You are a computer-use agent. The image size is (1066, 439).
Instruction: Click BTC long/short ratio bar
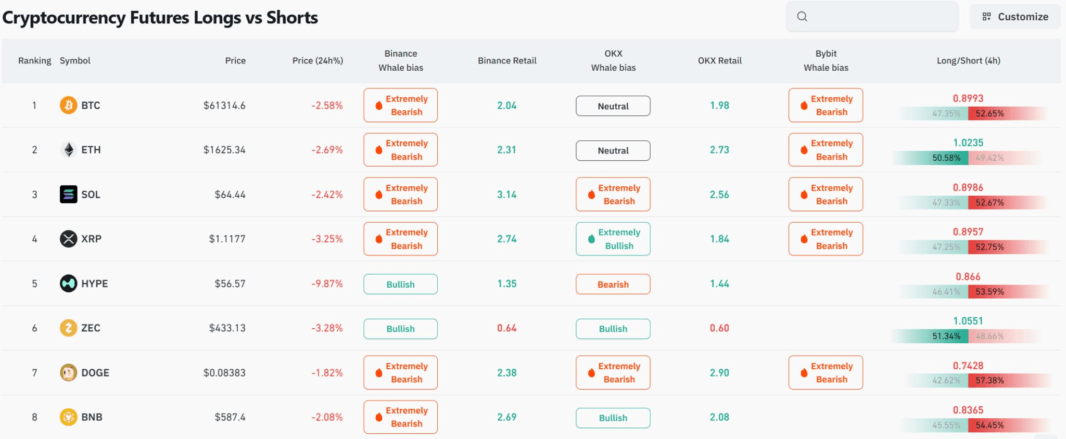[x=968, y=113]
